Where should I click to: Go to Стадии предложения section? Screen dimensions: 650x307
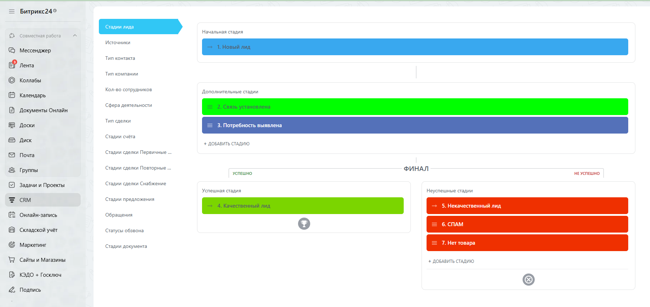130,199
